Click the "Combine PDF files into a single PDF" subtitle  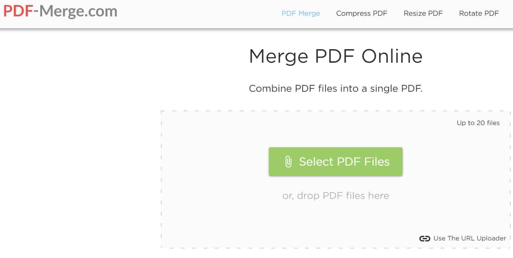tap(336, 89)
